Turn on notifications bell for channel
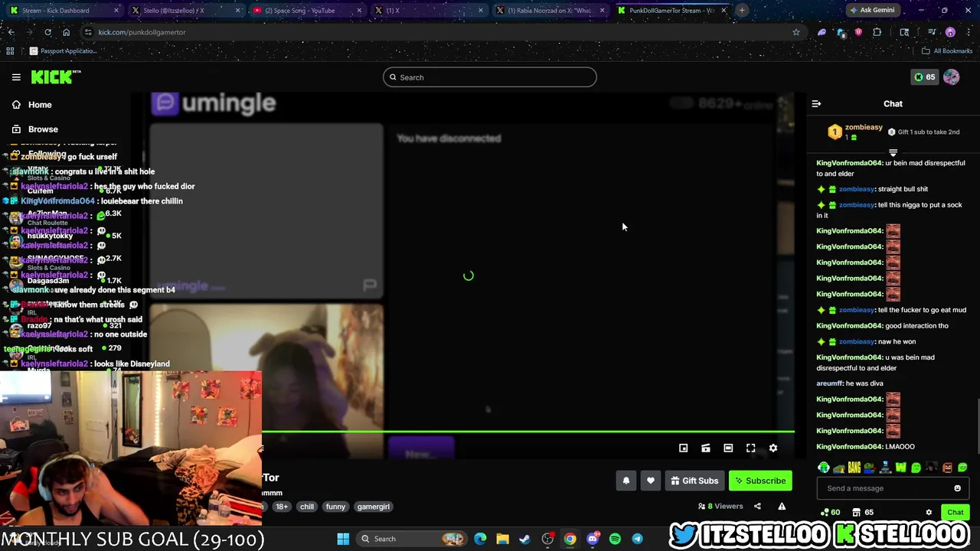 [x=626, y=481]
